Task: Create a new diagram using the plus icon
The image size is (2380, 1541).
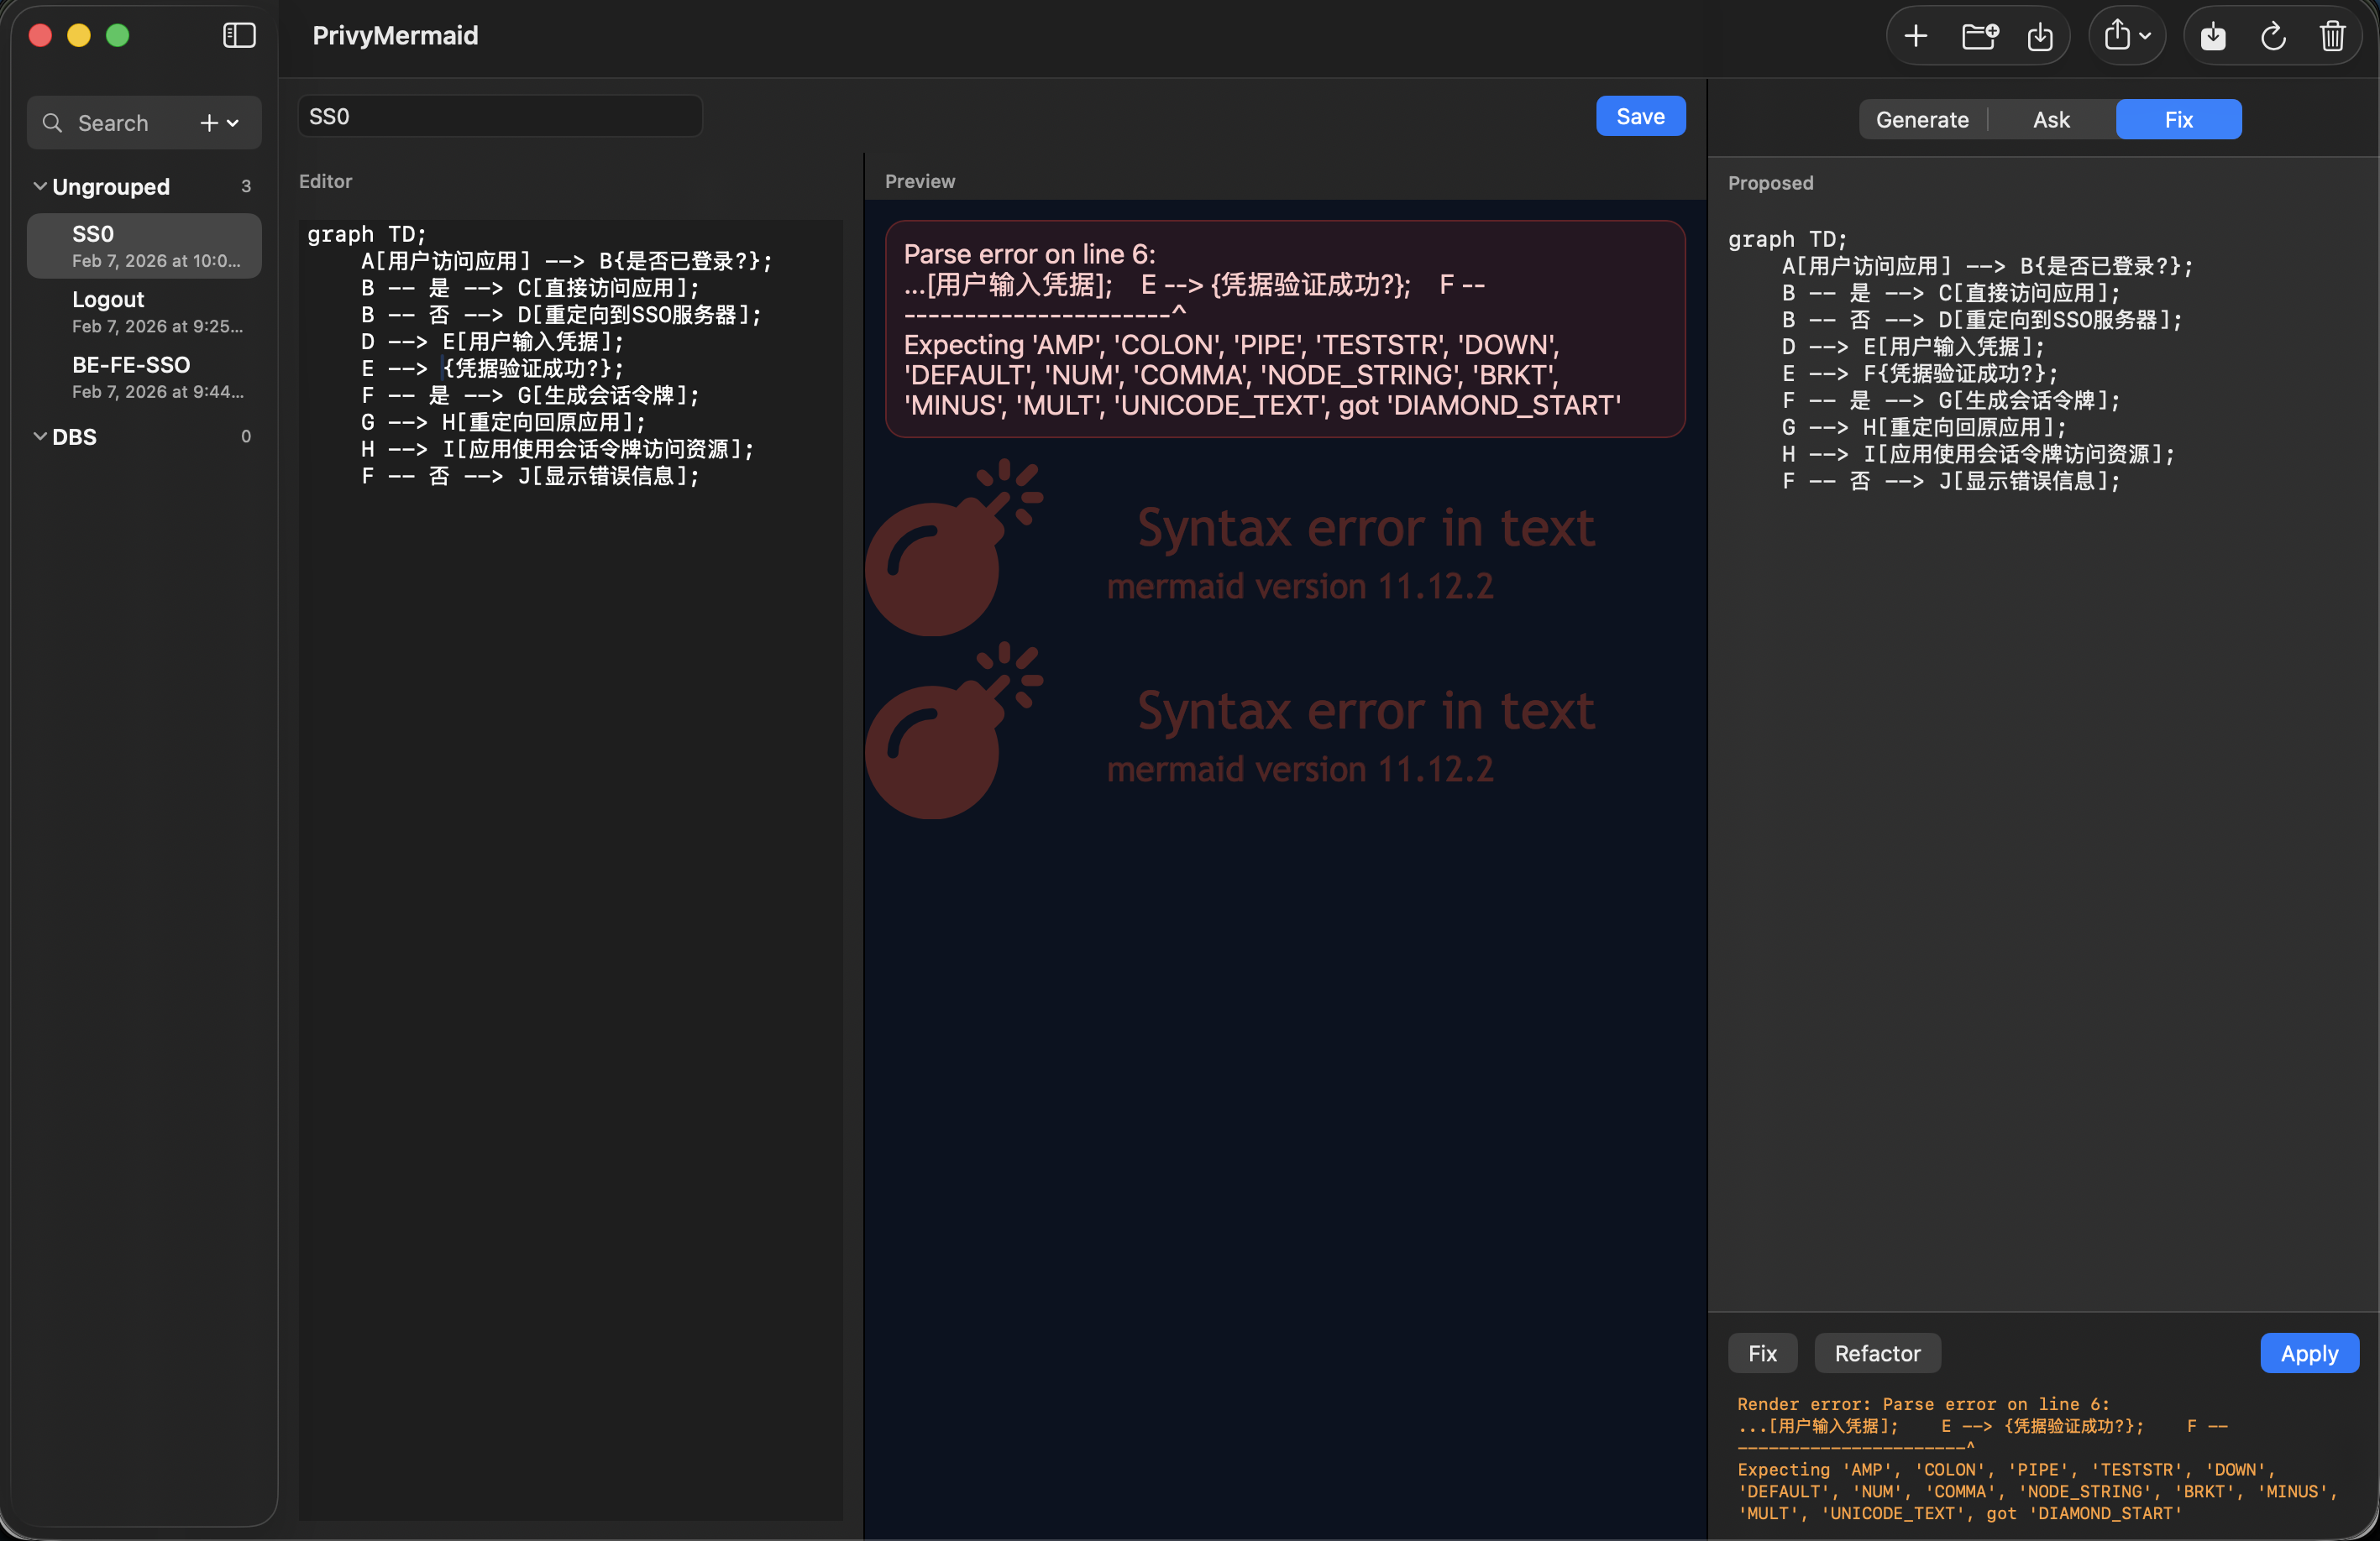Action: click(1916, 35)
